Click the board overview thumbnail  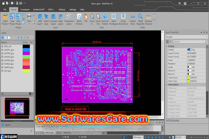pos(17,108)
